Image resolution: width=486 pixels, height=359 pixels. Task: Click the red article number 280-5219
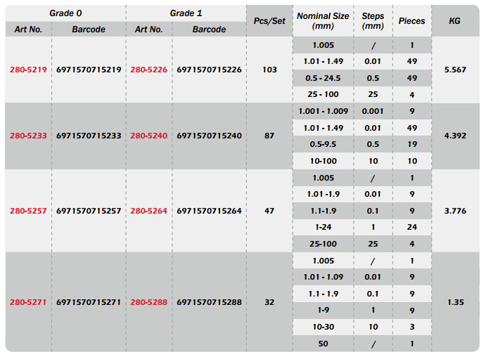click(x=28, y=70)
